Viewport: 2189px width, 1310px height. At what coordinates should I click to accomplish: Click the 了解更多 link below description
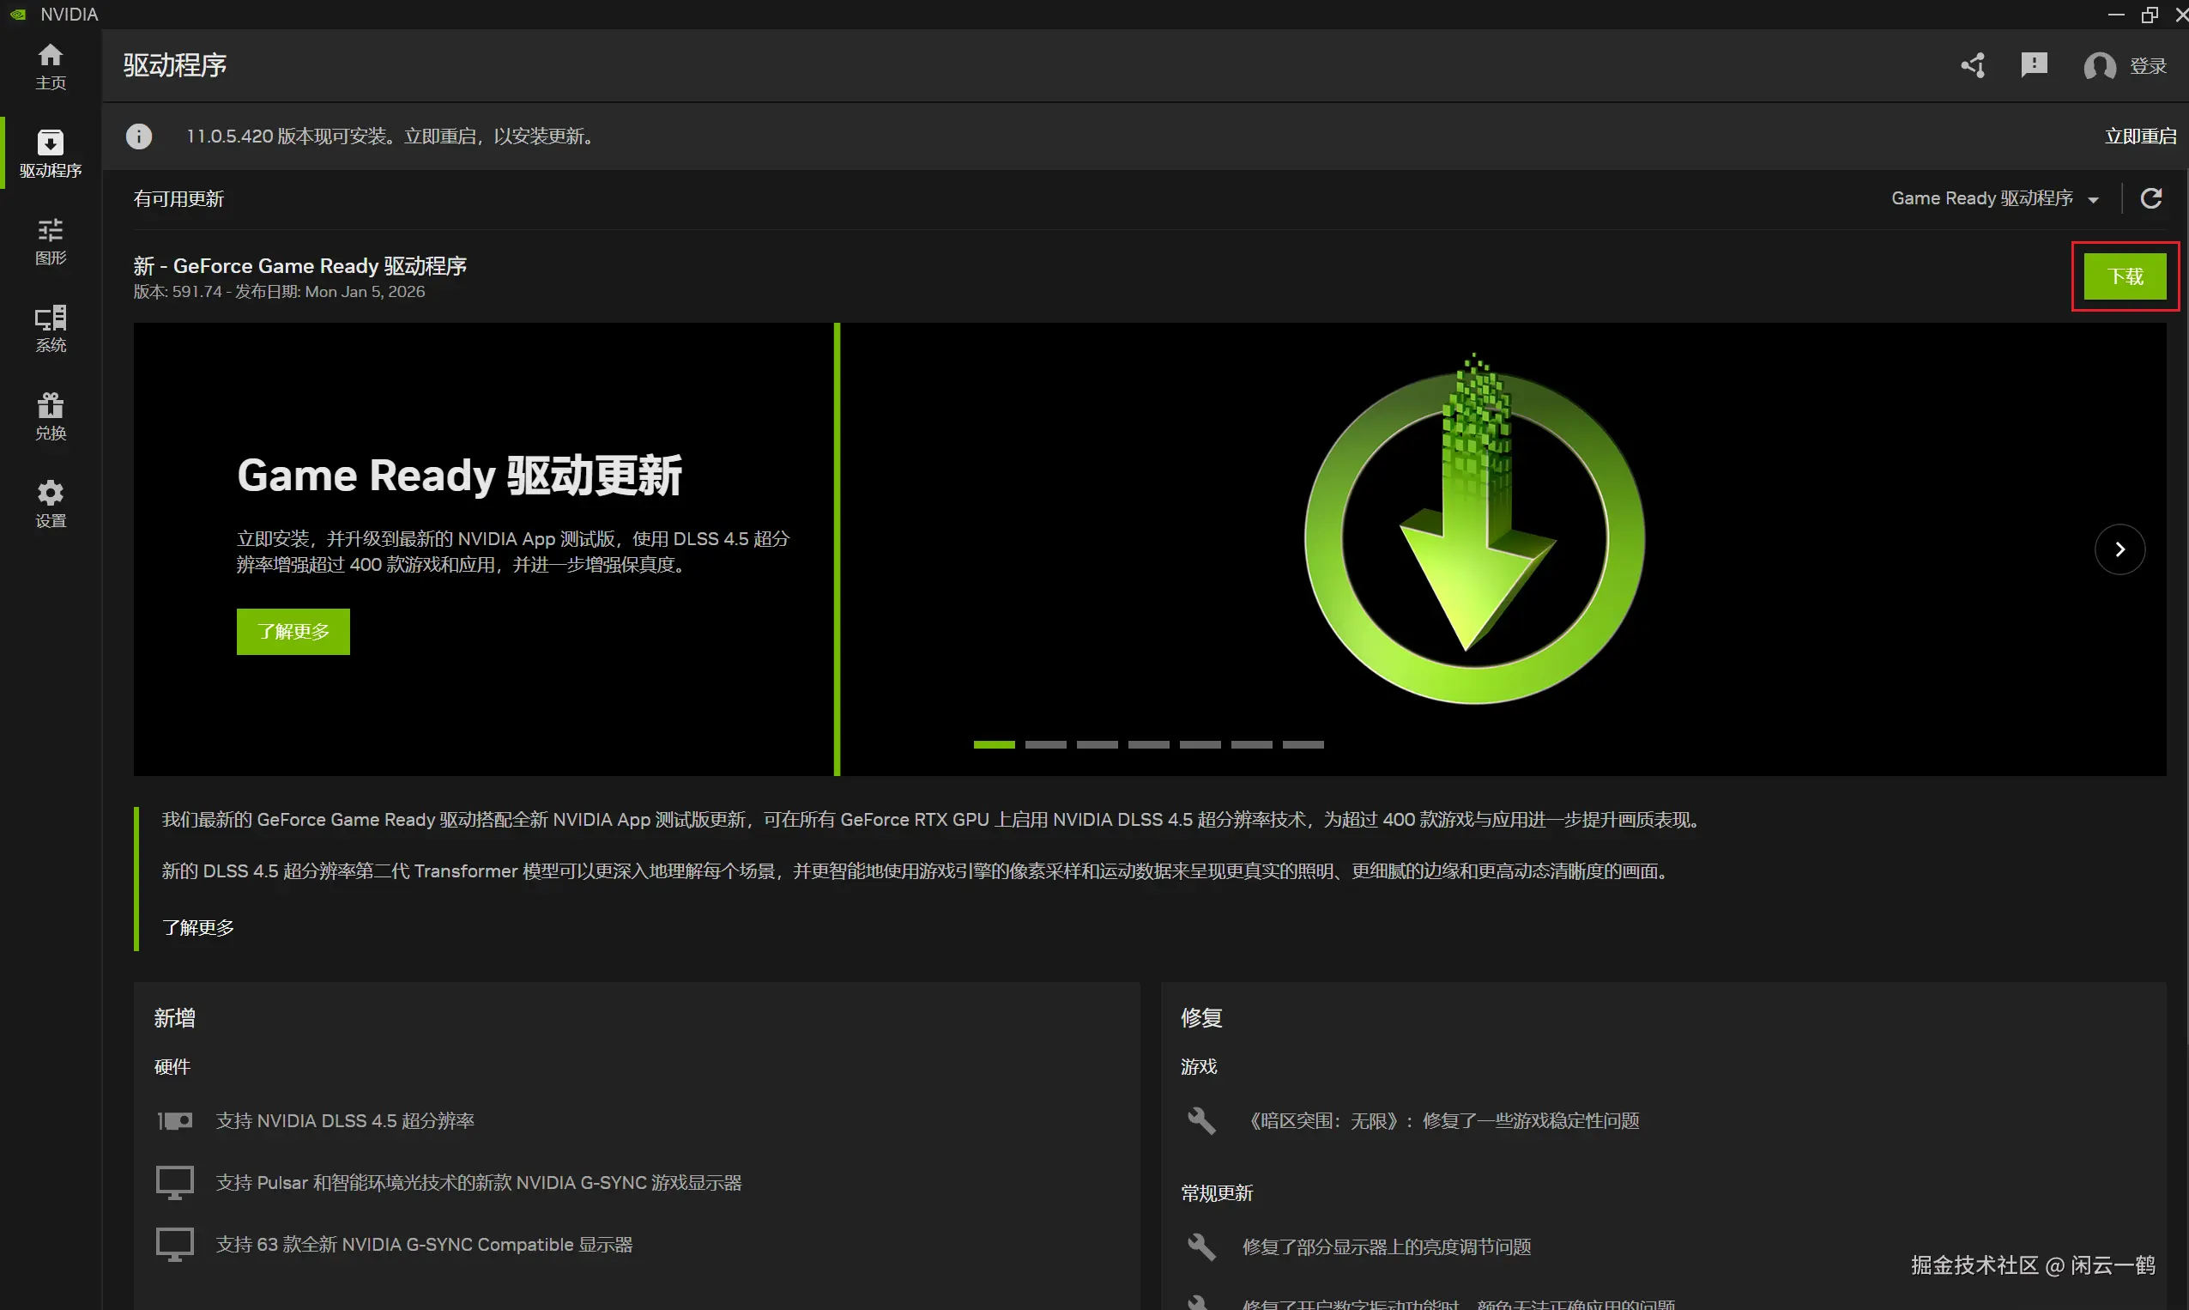pyautogui.click(x=198, y=927)
